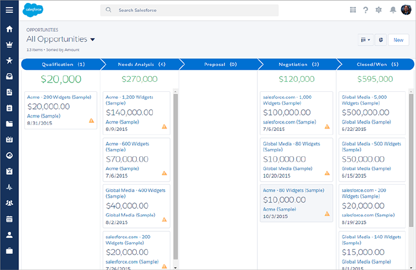416x270 pixels.
Task: Open the Setup gear icon
Action: pos(379,10)
